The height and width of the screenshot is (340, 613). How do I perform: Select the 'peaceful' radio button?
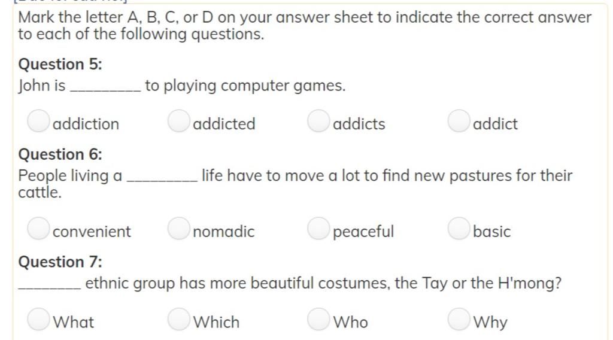[318, 228]
